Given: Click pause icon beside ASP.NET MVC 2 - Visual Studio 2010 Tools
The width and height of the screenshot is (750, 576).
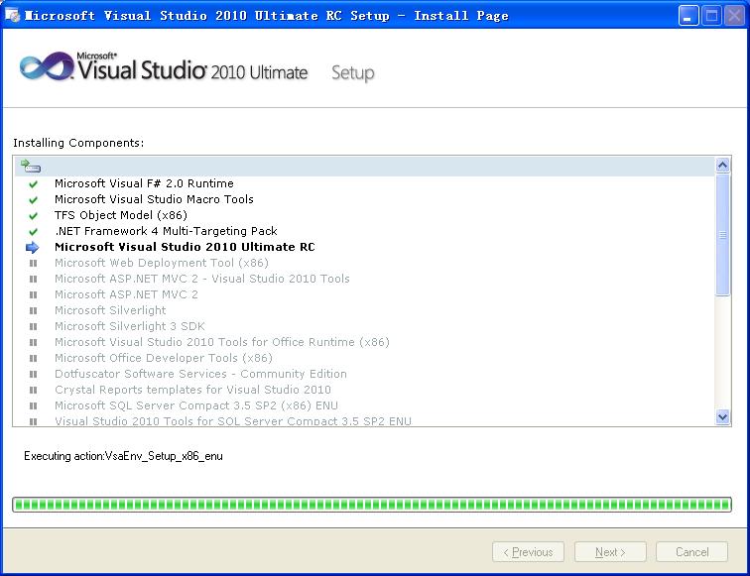Looking at the screenshot, I should pyautogui.click(x=33, y=279).
